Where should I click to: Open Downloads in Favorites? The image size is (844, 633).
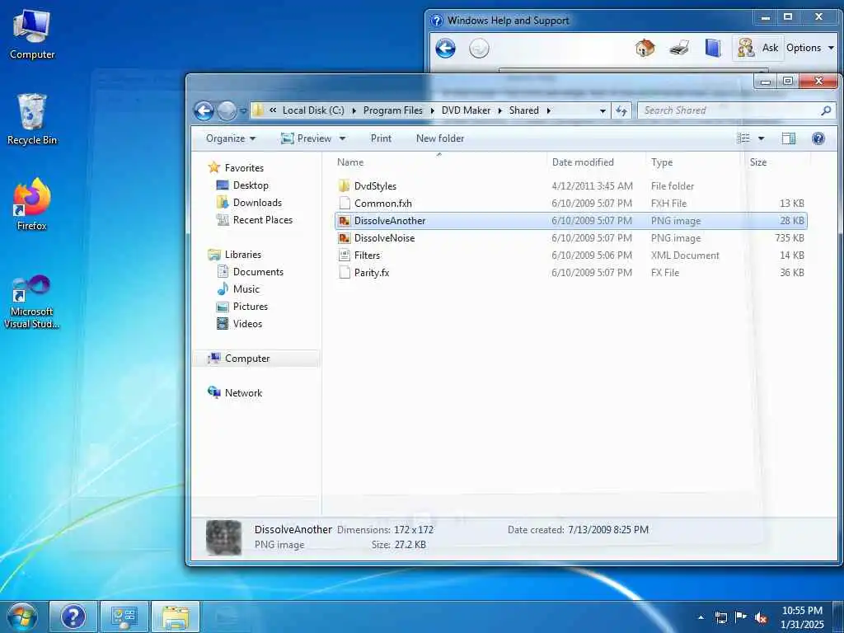pyautogui.click(x=257, y=203)
